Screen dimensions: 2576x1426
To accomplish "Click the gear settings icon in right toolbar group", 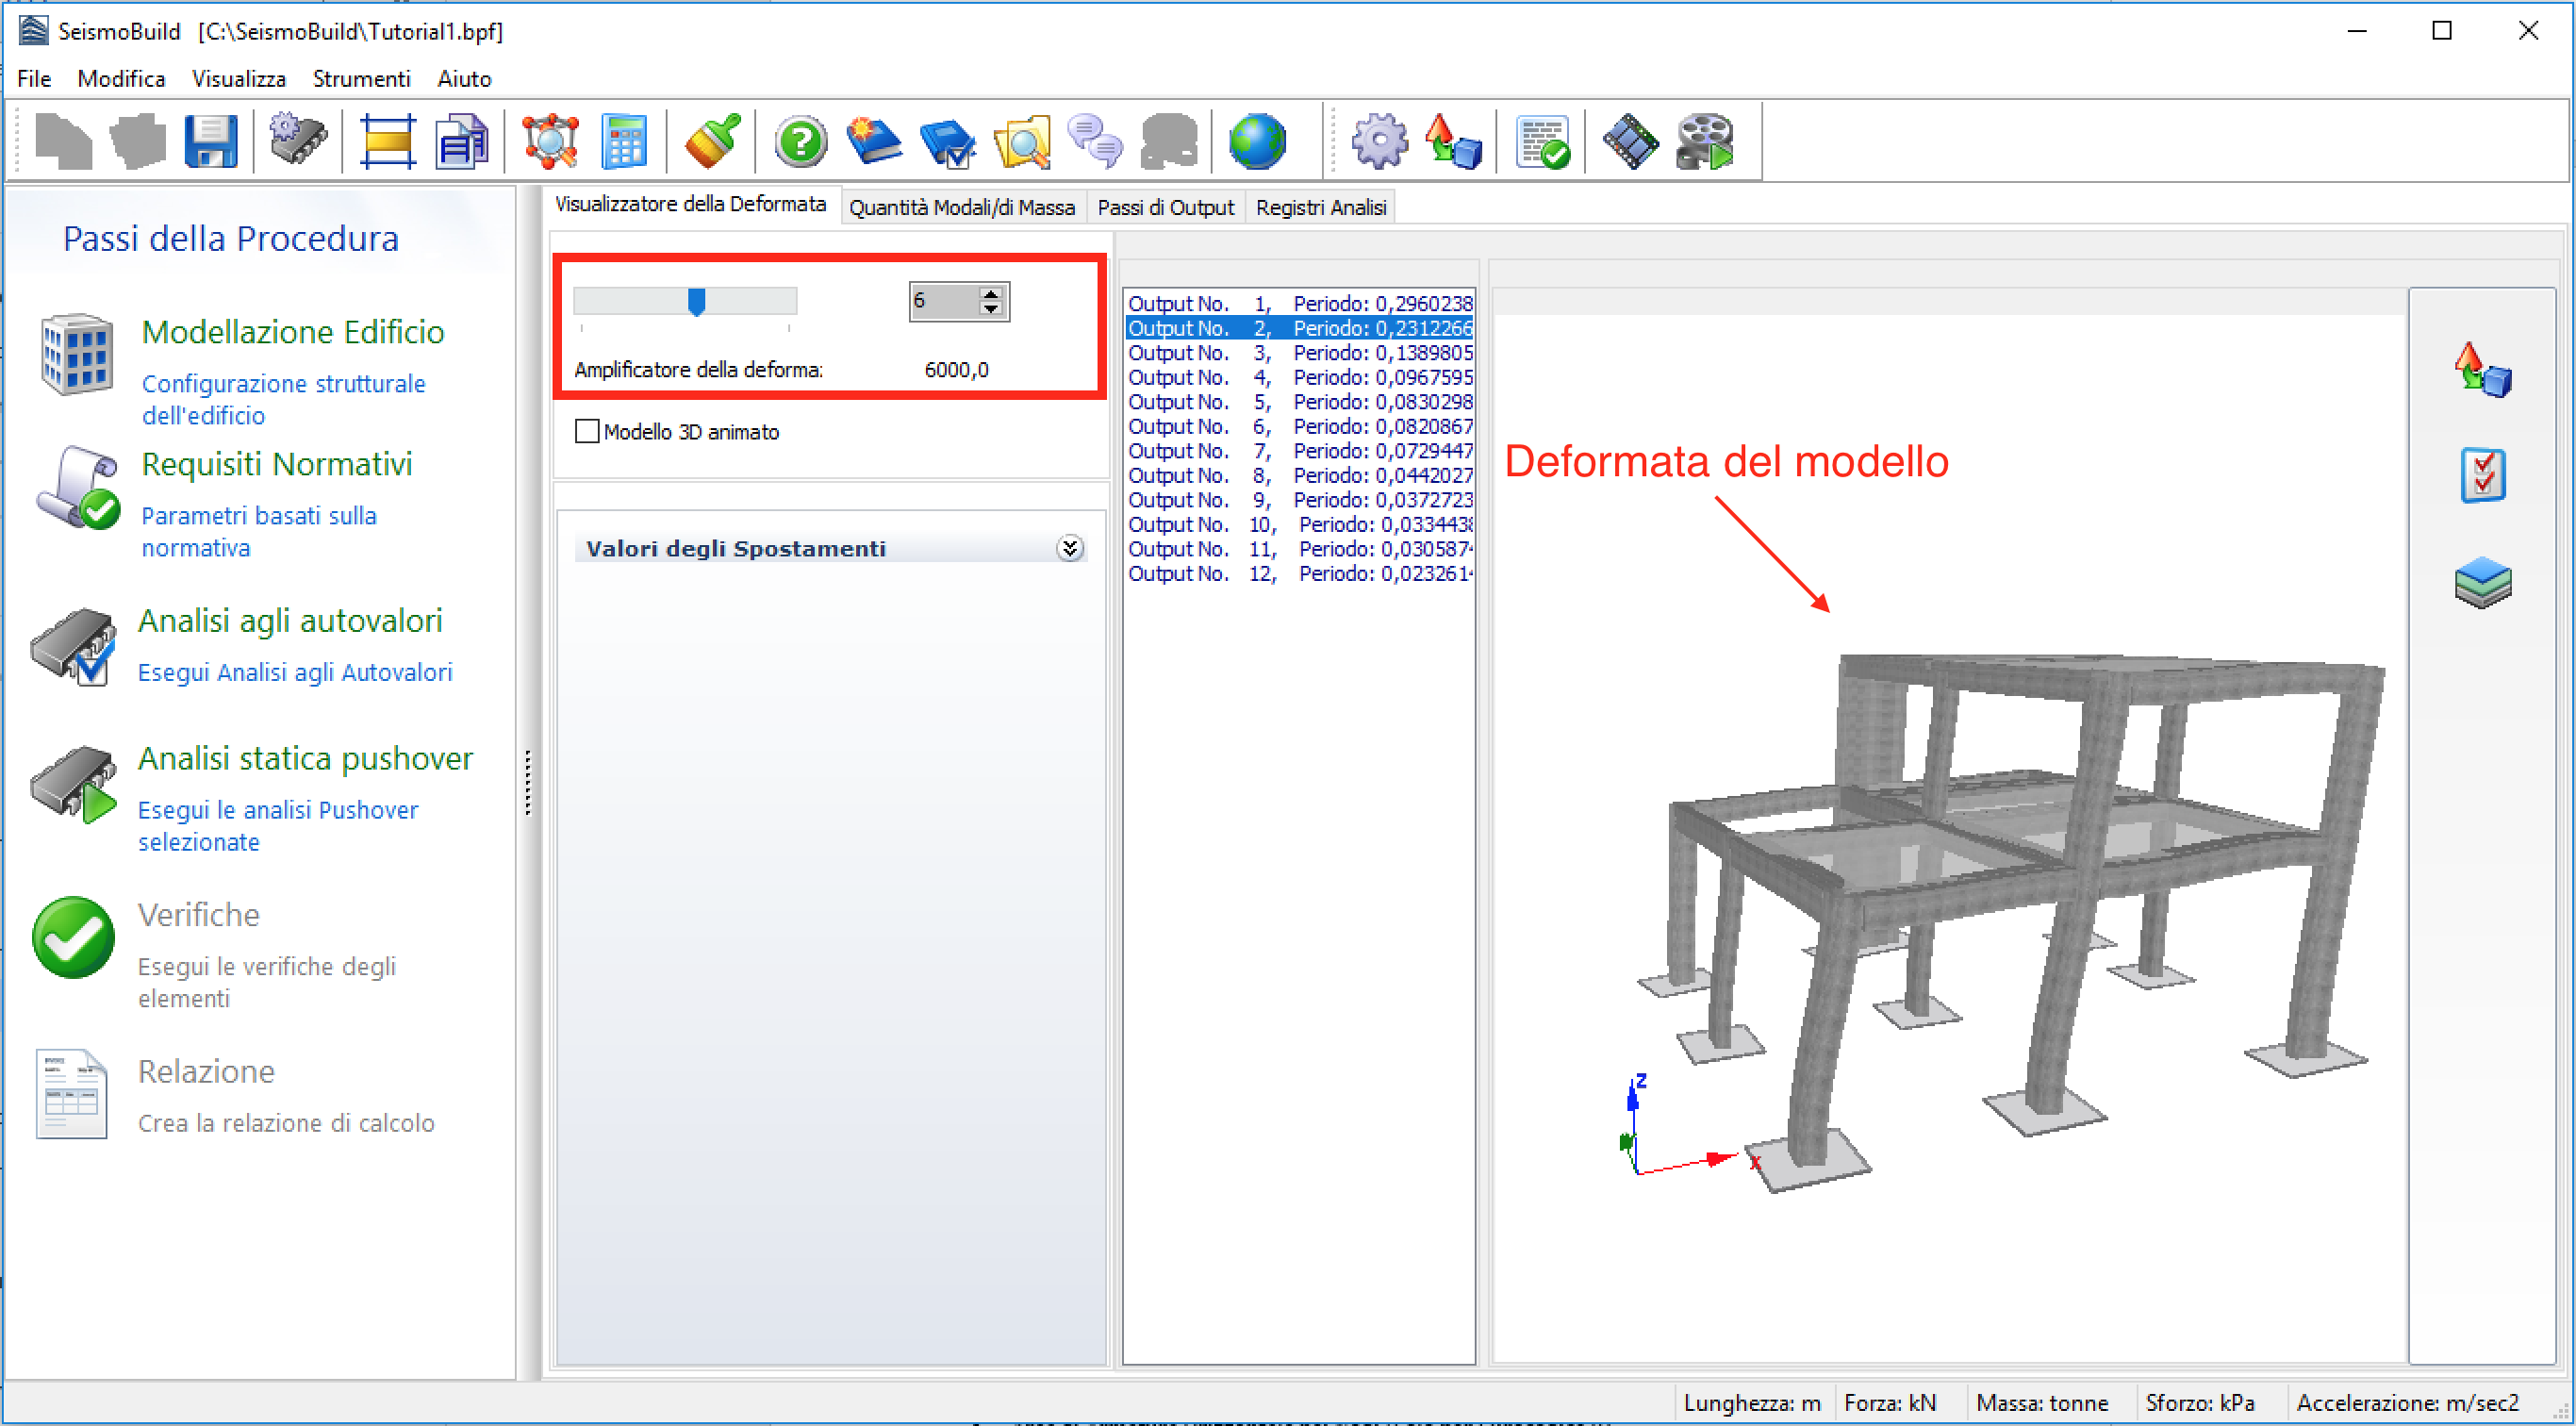I will point(1379,141).
